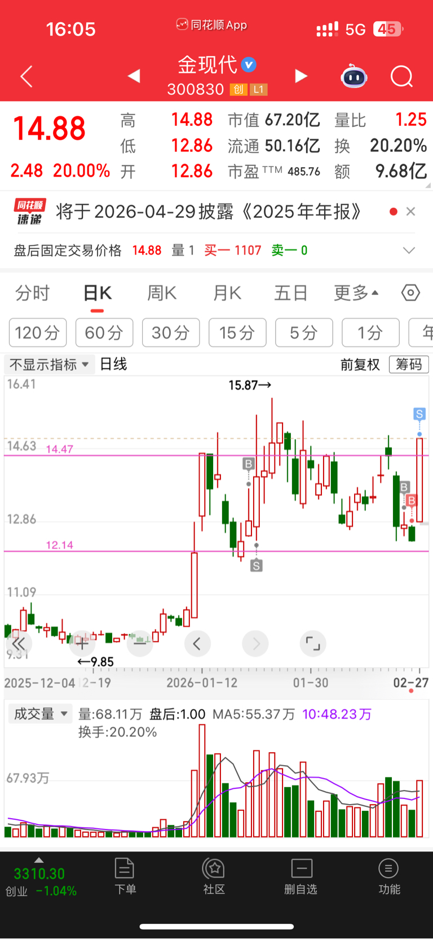Move chart left with chevron control
This screenshot has height=939, width=433.
197,643
